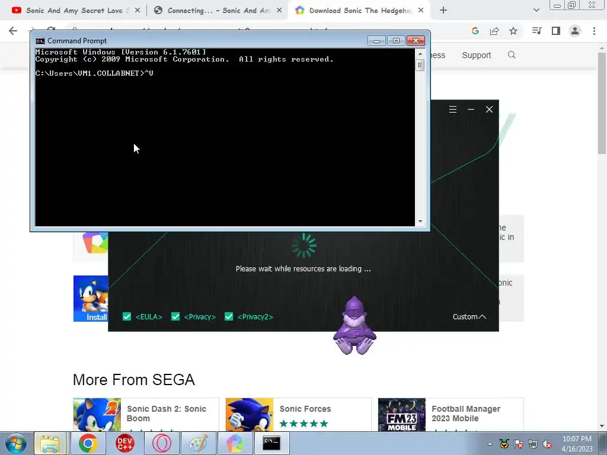Open the <Privacy> link

(200, 317)
